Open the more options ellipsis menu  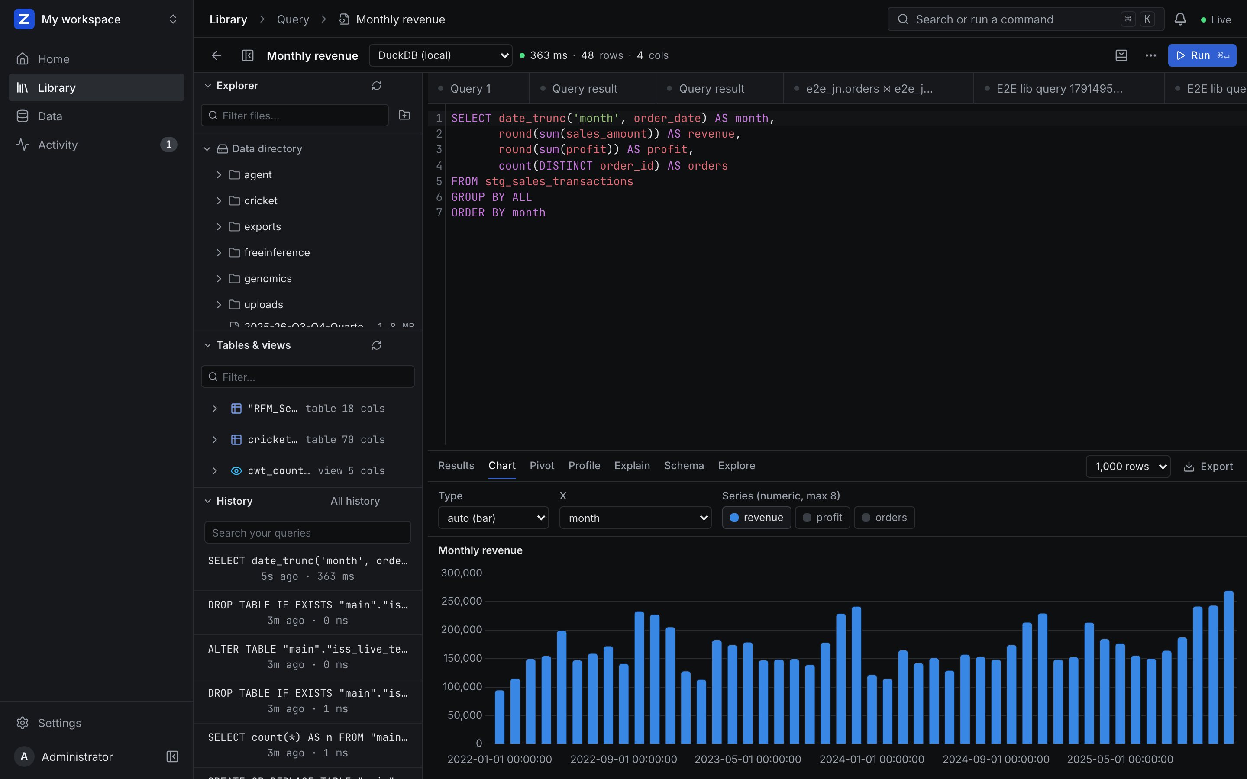click(1150, 55)
